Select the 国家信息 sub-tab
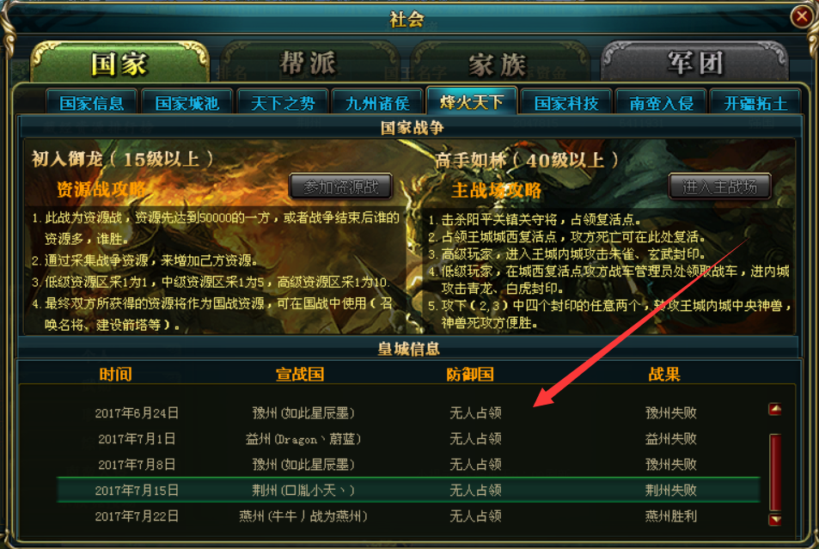The image size is (819, 549). 92,102
